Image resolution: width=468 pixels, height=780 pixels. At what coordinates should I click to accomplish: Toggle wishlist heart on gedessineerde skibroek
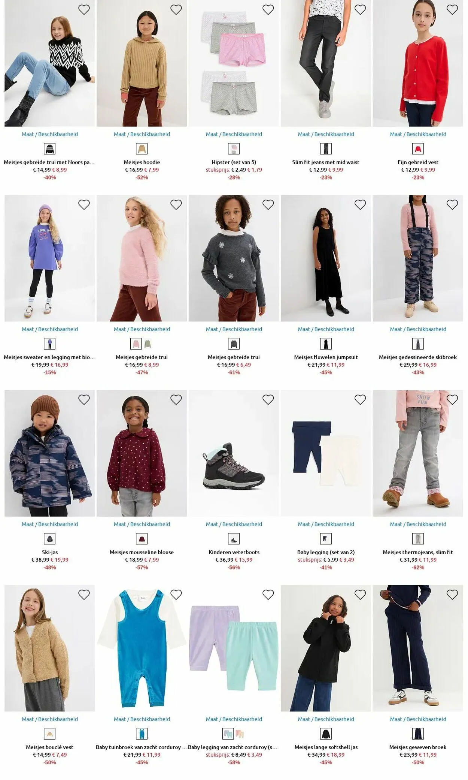coord(452,205)
